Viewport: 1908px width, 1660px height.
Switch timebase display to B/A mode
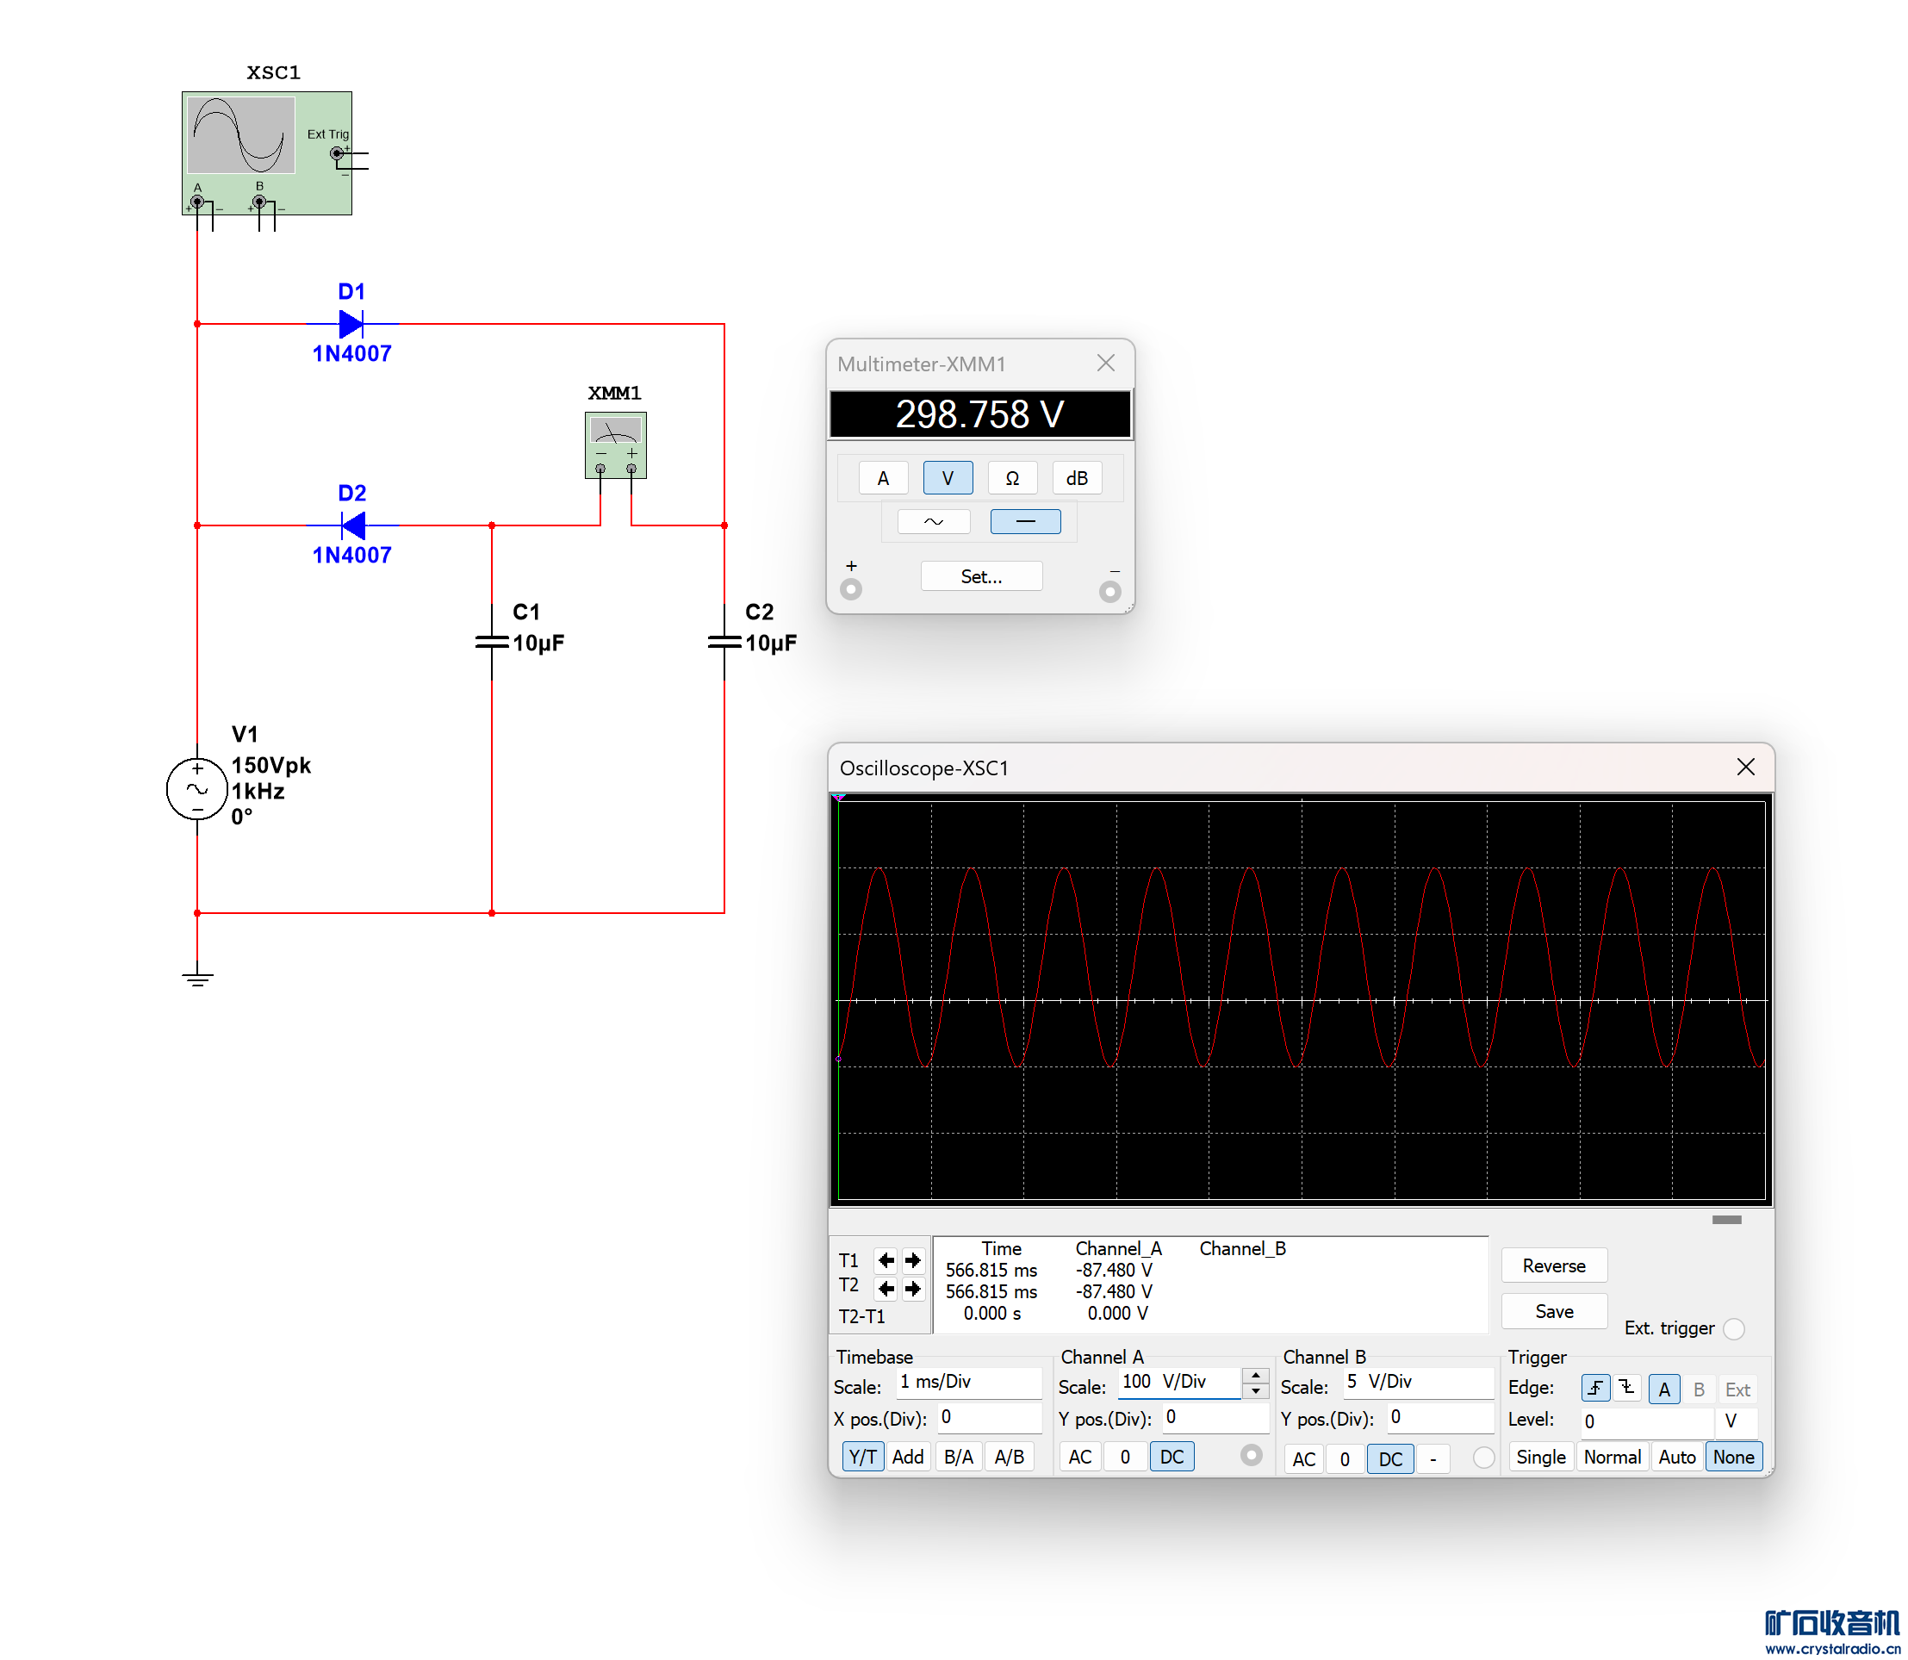(x=958, y=1456)
